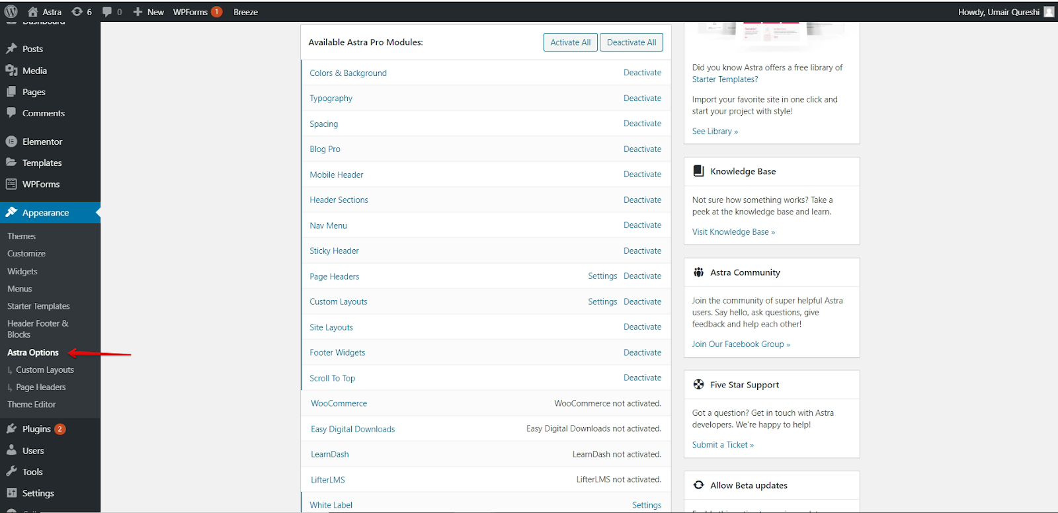The height and width of the screenshot is (513, 1058).
Task: Open the LifterLMS module link
Action: coord(328,480)
